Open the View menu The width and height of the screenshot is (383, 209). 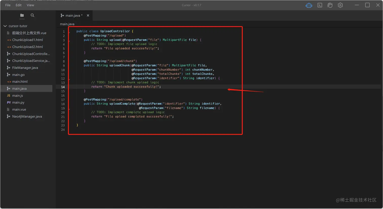[30, 5]
